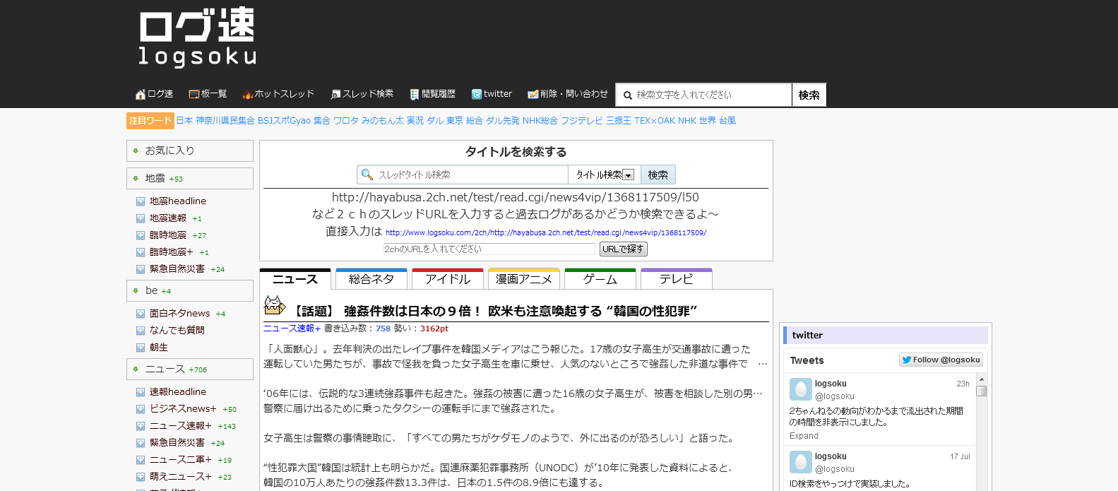Open the twitter nav link
The height and width of the screenshot is (491, 1118).
coord(492,94)
